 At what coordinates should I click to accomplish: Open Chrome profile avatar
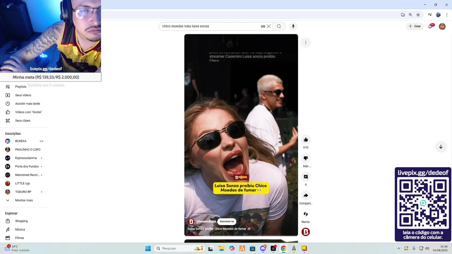[438, 15]
